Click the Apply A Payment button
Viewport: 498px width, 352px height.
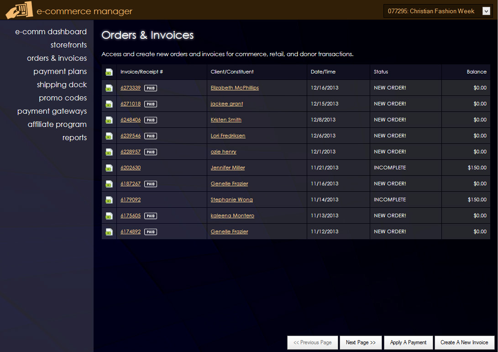(408, 342)
